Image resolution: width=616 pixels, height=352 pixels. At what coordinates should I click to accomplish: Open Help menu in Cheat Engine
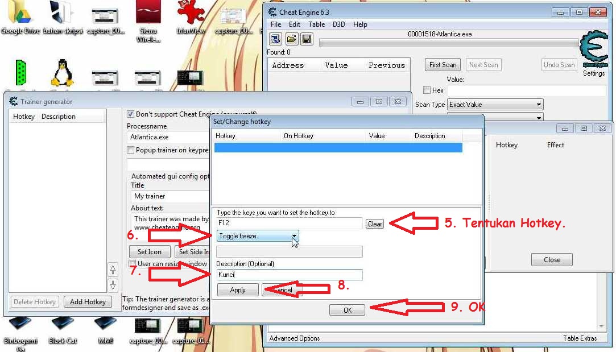coord(360,24)
